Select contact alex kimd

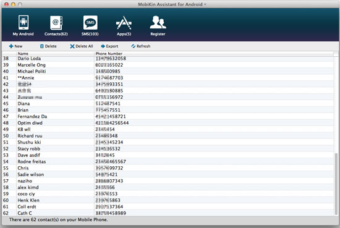(28, 187)
